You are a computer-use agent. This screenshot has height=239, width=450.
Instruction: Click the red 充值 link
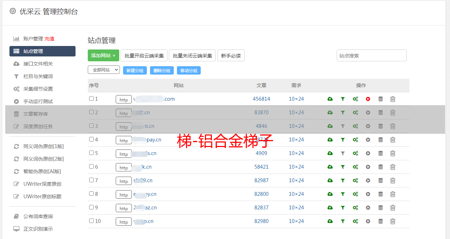coord(49,39)
